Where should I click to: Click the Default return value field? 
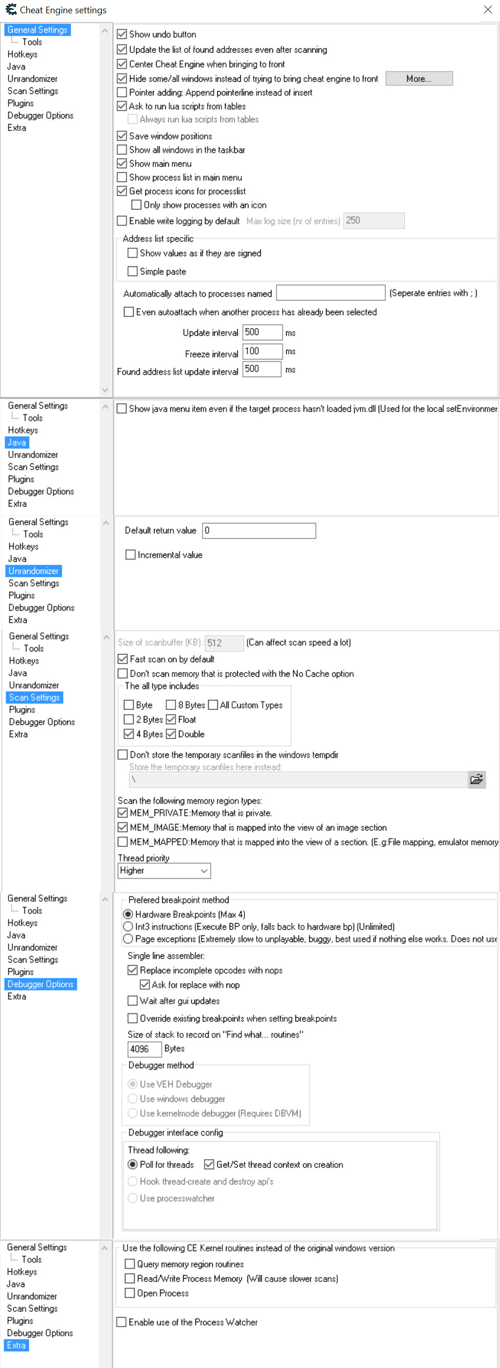(259, 530)
